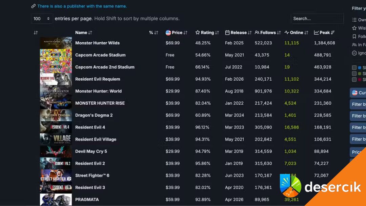This screenshot has width=366, height=206.
Task: Tick the green-colored filter checkbox
Action: 354,74
